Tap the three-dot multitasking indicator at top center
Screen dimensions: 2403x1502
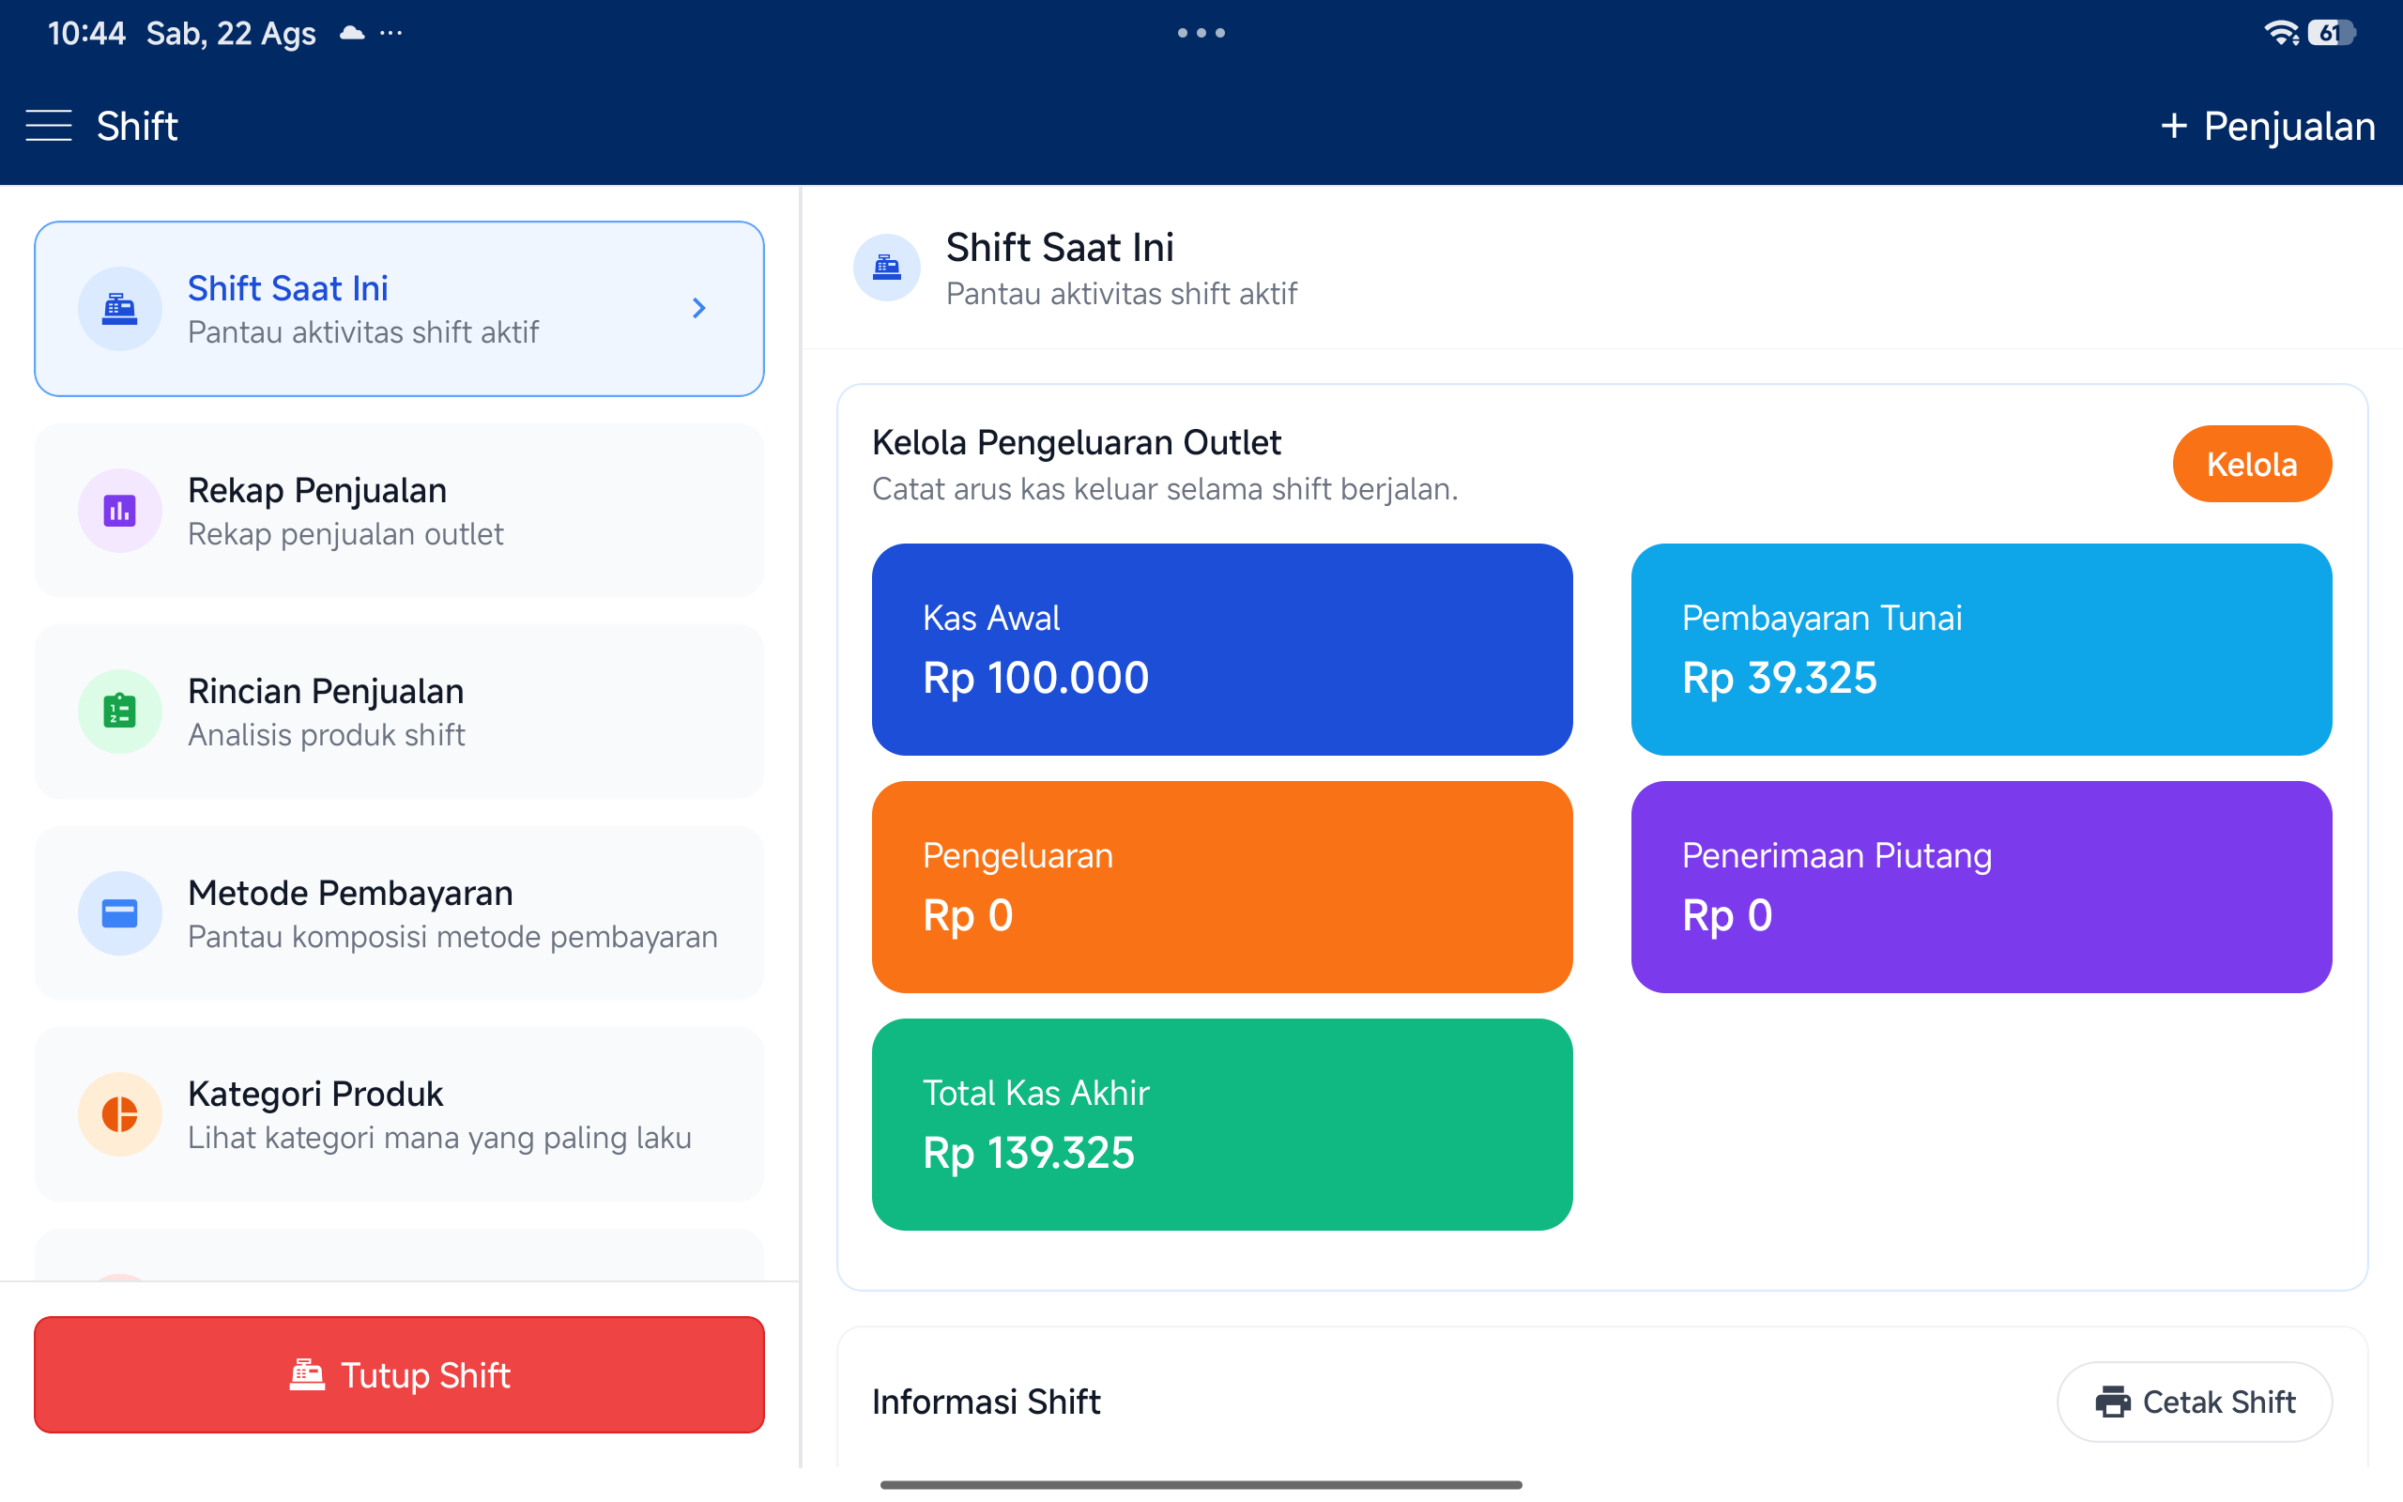click(1201, 33)
